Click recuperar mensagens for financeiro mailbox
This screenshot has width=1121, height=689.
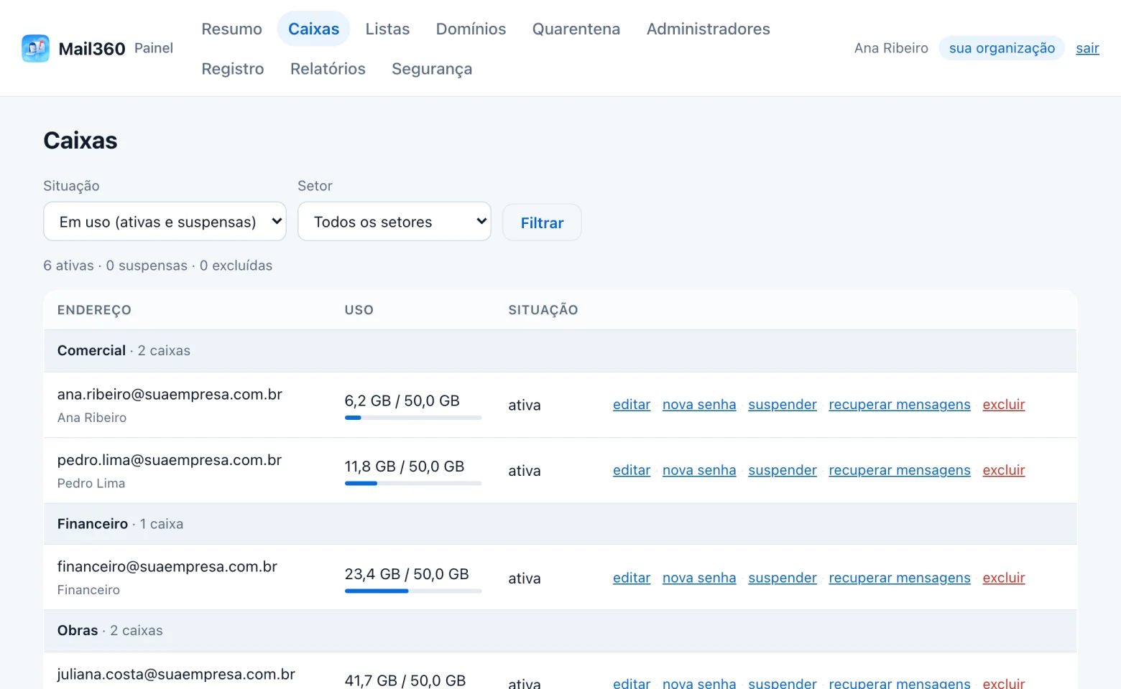(x=900, y=578)
